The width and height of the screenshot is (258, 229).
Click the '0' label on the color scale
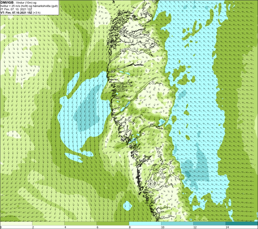pos(1,227)
